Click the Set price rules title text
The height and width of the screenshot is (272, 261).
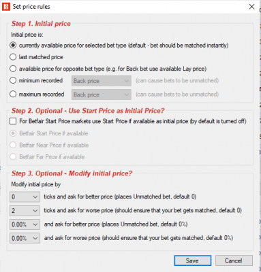31,7
